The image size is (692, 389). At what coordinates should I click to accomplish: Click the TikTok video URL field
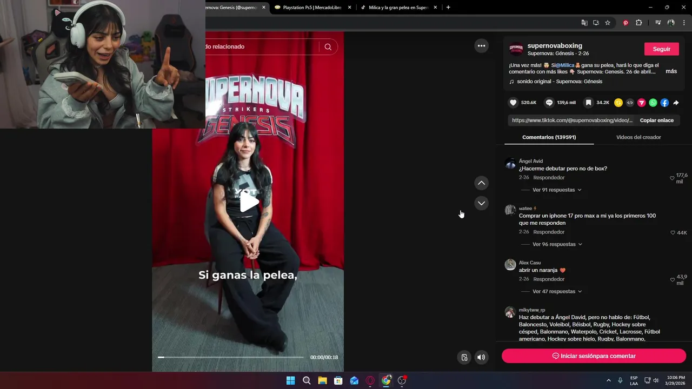[x=572, y=120]
